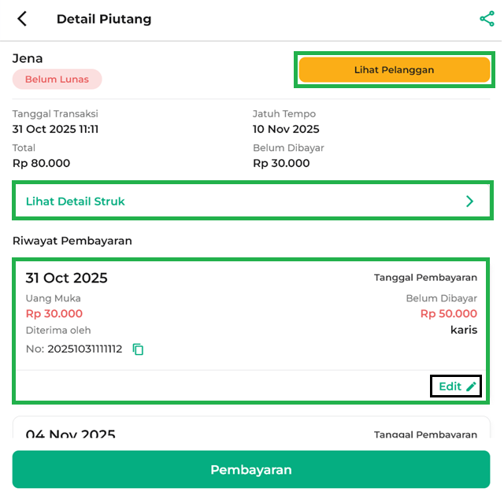Screen dimensions: 504x499
Task: Tap the share icon in header
Action: pos(487,19)
